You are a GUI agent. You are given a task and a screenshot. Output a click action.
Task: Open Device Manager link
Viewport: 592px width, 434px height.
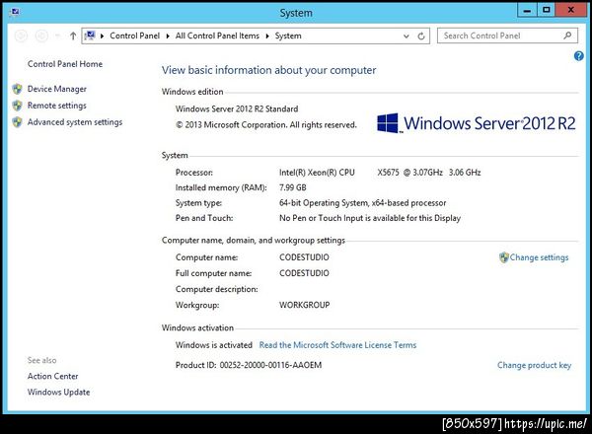tap(56, 89)
